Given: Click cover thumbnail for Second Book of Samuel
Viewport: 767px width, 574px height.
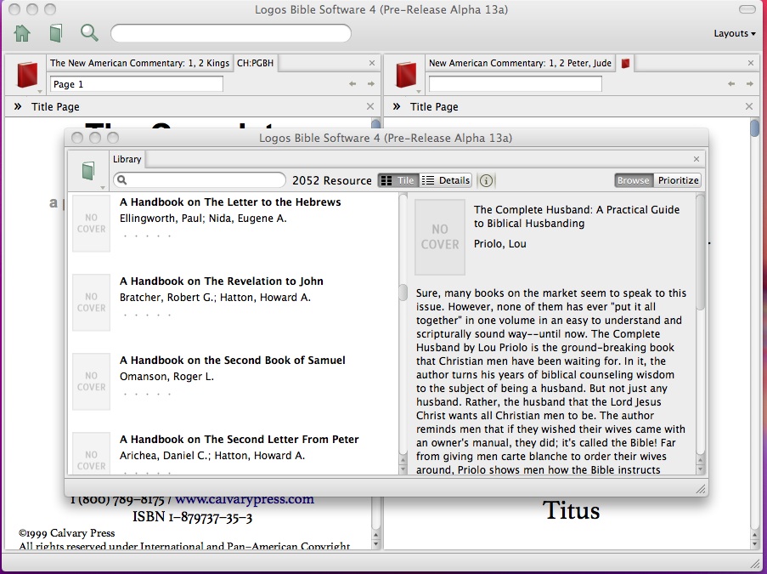Looking at the screenshot, I should point(92,382).
